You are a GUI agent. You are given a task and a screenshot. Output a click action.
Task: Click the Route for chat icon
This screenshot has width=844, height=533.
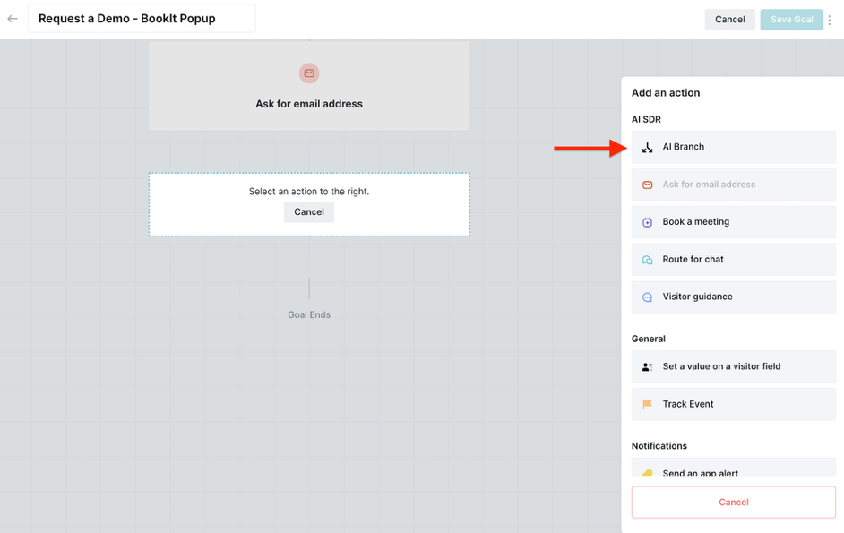(647, 260)
